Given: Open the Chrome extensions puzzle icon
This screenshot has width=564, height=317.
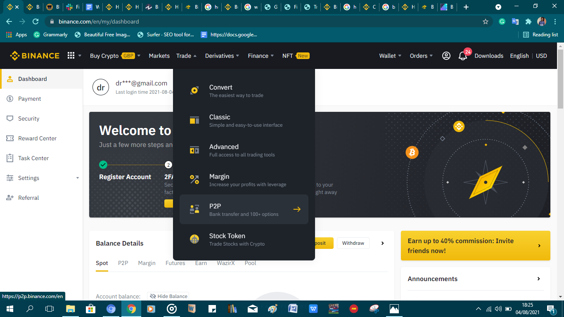Looking at the screenshot, I should click(x=528, y=21).
